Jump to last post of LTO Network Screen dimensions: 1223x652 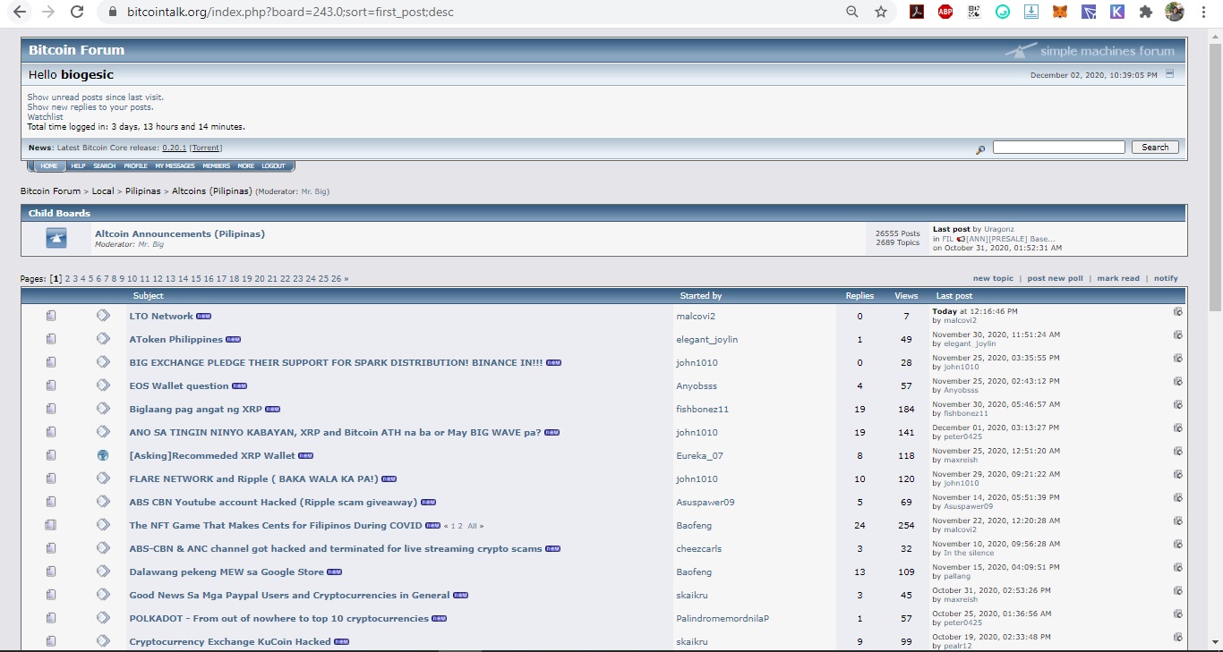pos(1178,311)
